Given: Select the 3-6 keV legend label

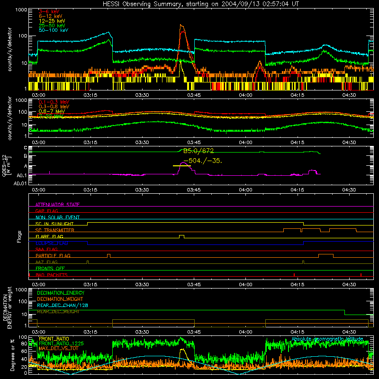Looking at the screenshot, I should point(49,11).
